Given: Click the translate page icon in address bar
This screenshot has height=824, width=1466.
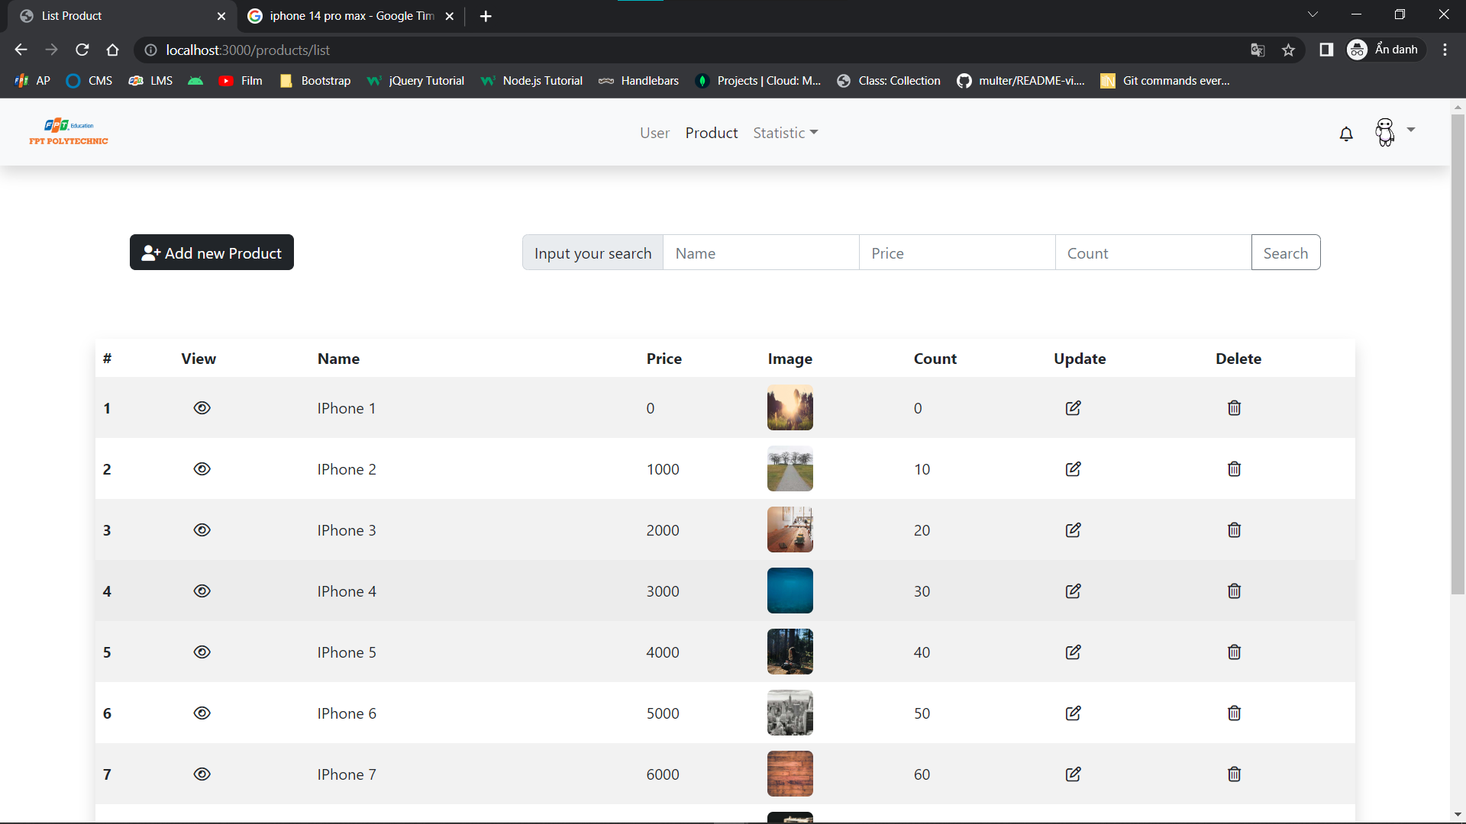Looking at the screenshot, I should (1258, 50).
